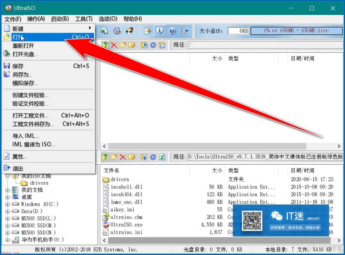Open the 新建 submenu entry

pos(49,28)
